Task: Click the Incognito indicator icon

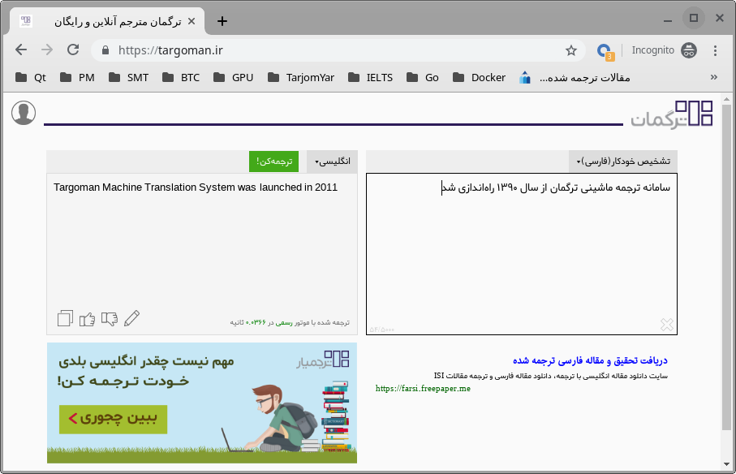Action: 689,50
